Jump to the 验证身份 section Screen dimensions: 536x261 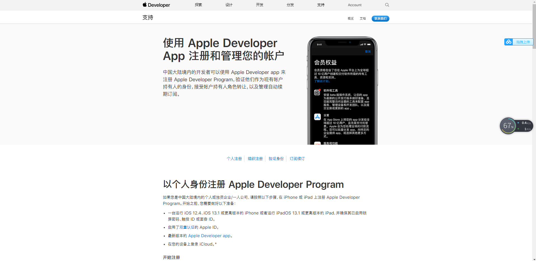[x=276, y=159]
